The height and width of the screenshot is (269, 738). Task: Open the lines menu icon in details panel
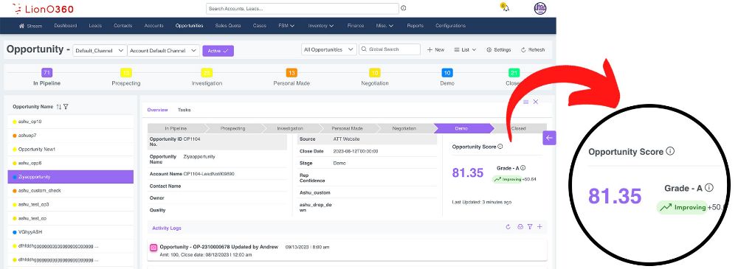tap(526, 102)
